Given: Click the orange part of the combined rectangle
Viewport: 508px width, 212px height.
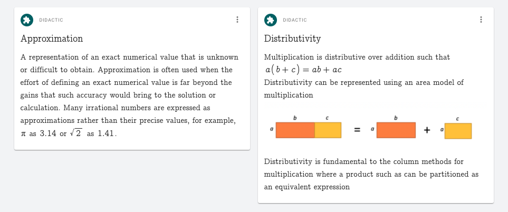Looking at the screenshot, I should pyautogui.click(x=294, y=130).
